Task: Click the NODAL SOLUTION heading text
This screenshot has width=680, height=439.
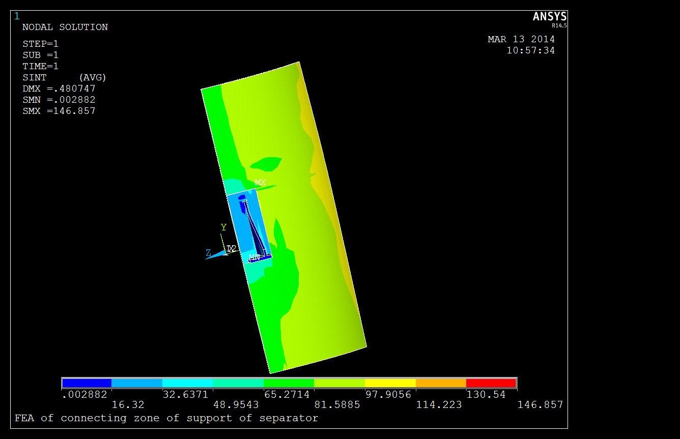Action: pos(65,27)
